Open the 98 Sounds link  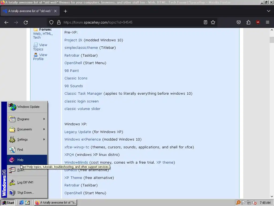coord(74,86)
